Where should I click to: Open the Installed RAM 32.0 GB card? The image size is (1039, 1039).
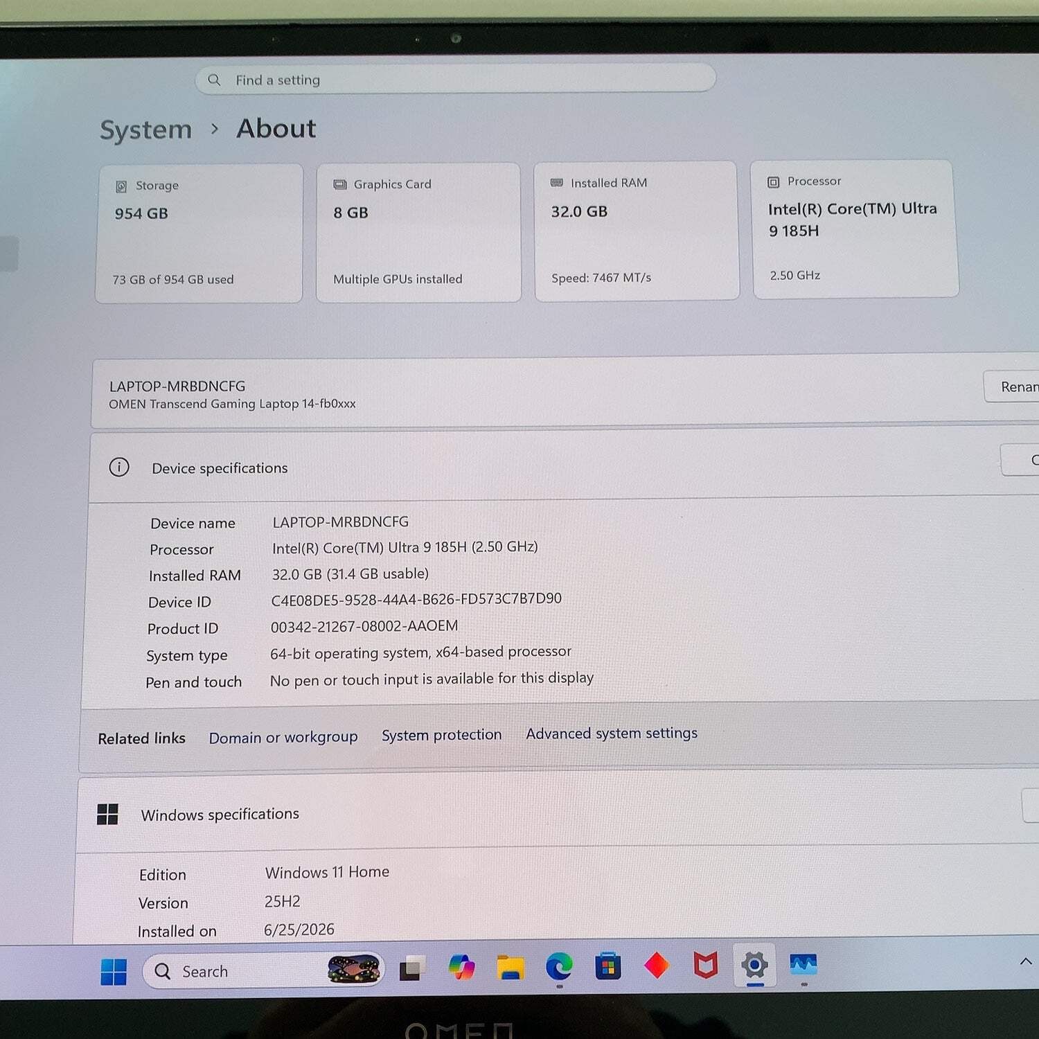(637, 231)
